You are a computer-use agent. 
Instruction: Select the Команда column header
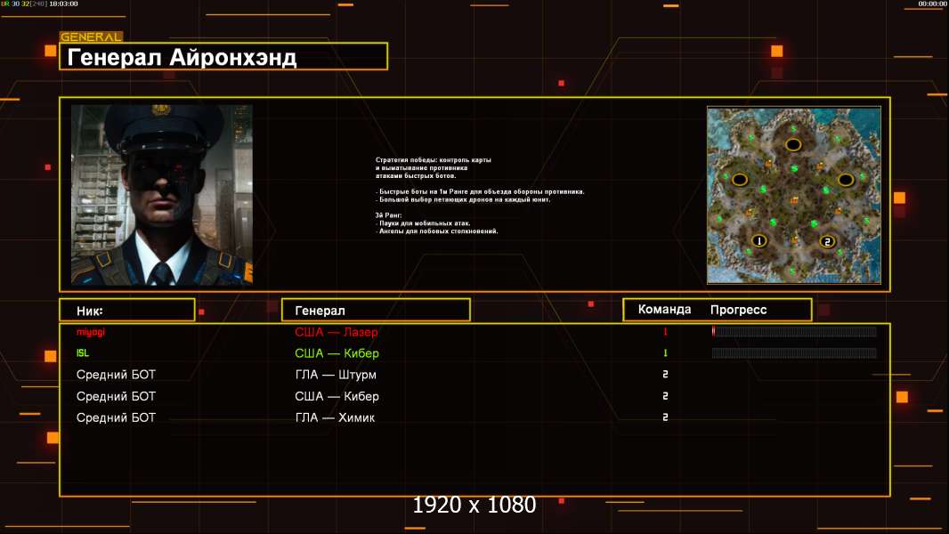(x=664, y=310)
